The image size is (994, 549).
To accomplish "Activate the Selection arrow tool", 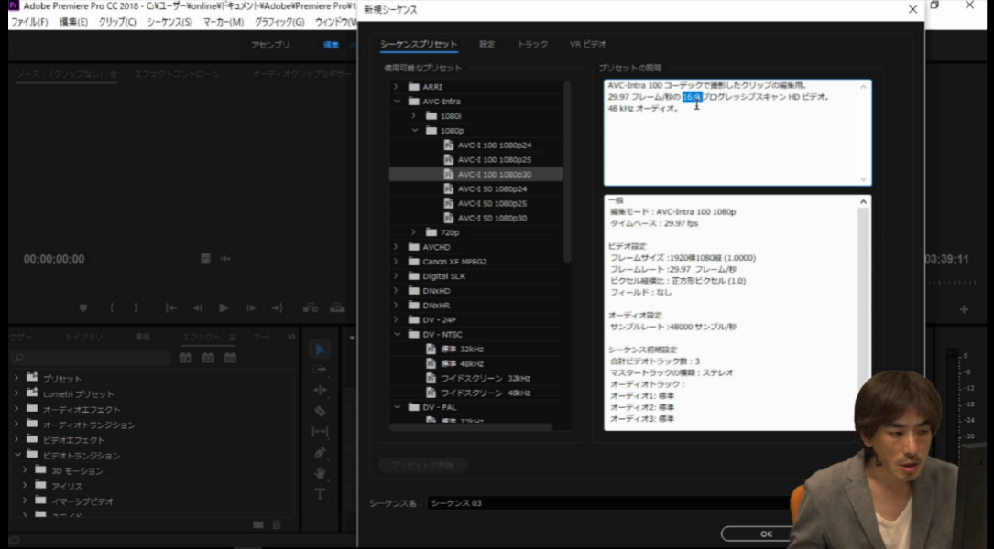I will [x=320, y=349].
